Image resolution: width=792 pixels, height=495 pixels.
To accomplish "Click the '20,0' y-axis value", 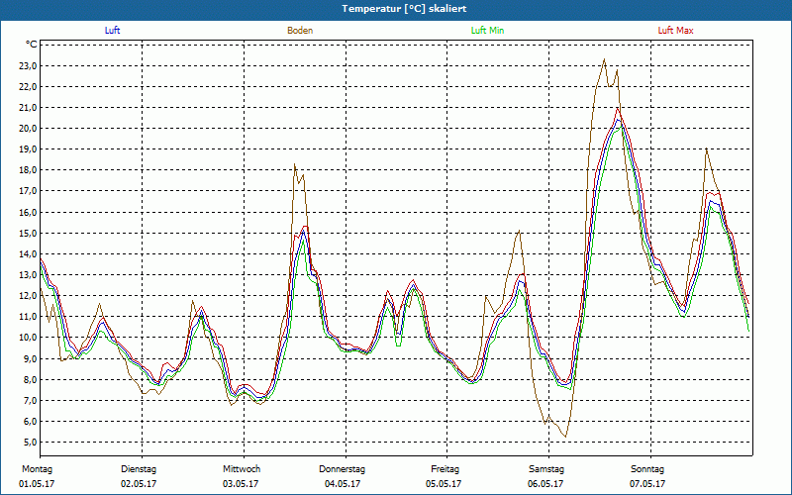I will [x=28, y=129].
